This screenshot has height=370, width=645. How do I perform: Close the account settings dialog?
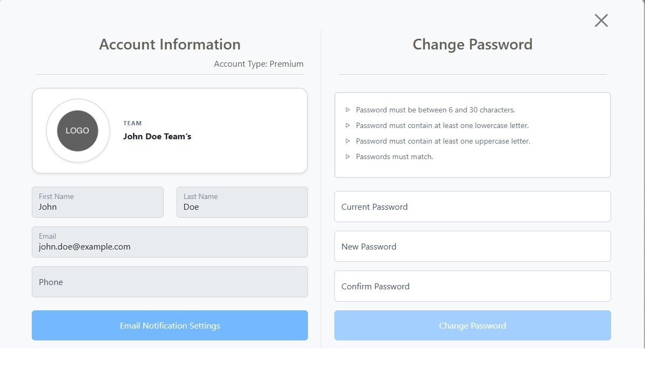coord(601,20)
